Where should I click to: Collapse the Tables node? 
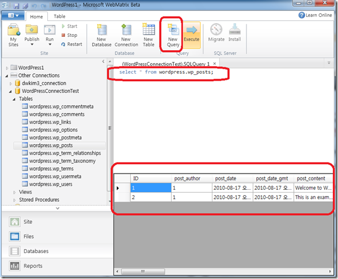pyautogui.click(x=14, y=99)
